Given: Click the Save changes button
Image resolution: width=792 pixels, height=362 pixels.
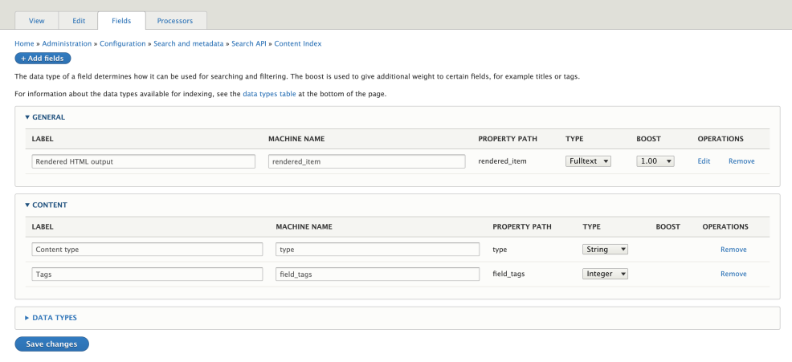Looking at the screenshot, I should [51, 344].
